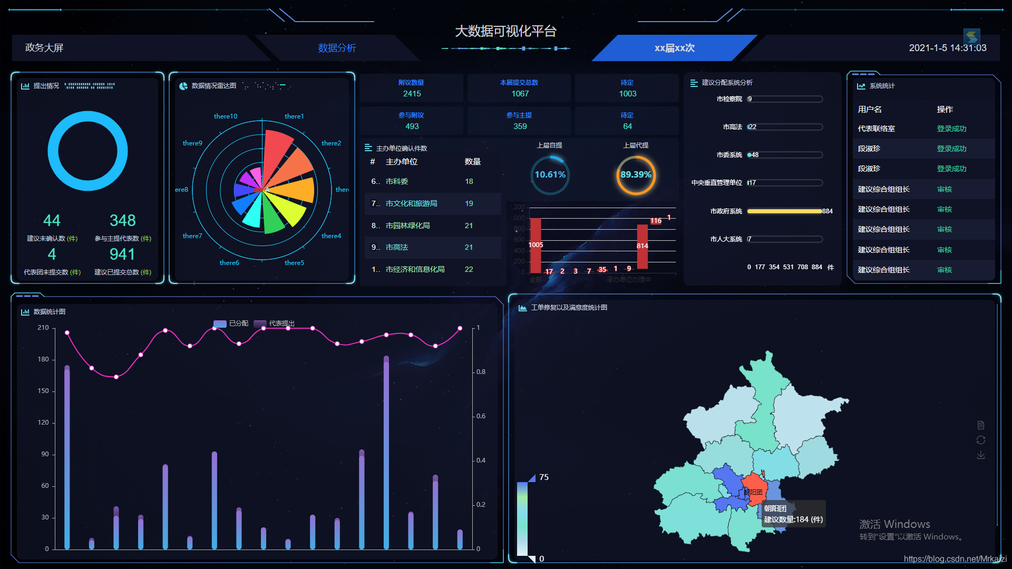
Task: Click the list icon beside 主办单位确认件数
Action: click(x=368, y=148)
